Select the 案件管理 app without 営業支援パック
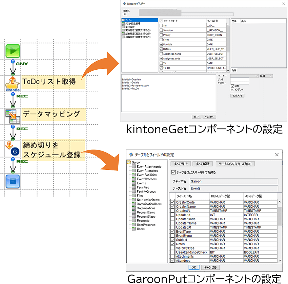288x284 pixels. pos(128,27)
